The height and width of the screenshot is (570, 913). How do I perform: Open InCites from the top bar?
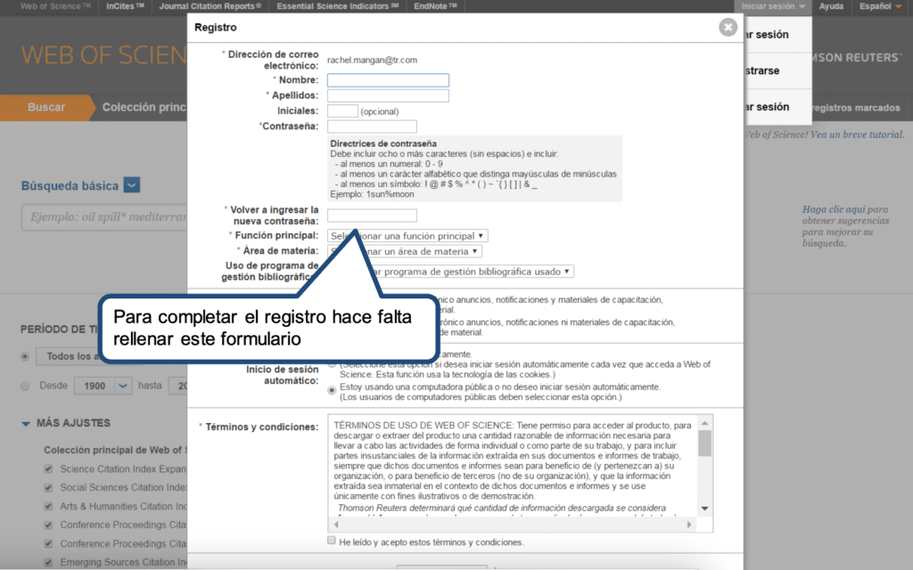(125, 6)
